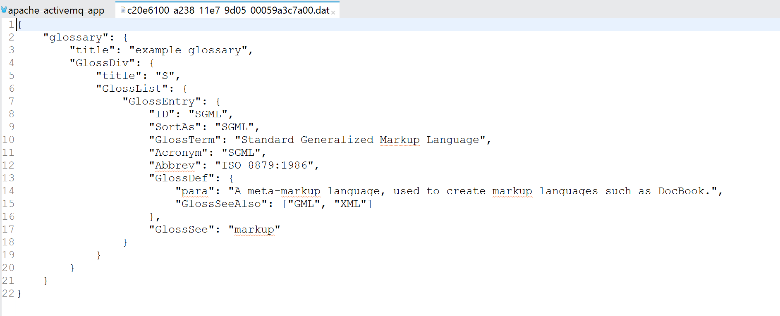Click the underlined "para" key

click(195, 191)
